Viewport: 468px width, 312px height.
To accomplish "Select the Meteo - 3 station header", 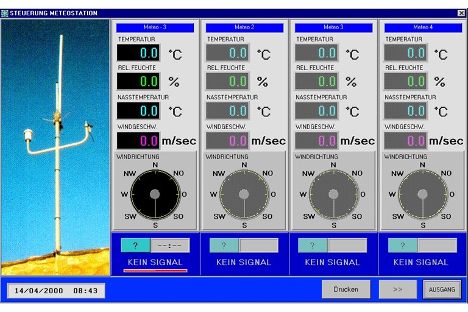I will click(155, 27).
